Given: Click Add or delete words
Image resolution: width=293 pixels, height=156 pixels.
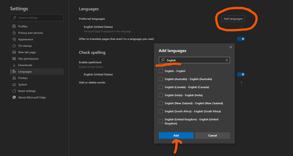Looking at the screenshot, I should (92, 82).
